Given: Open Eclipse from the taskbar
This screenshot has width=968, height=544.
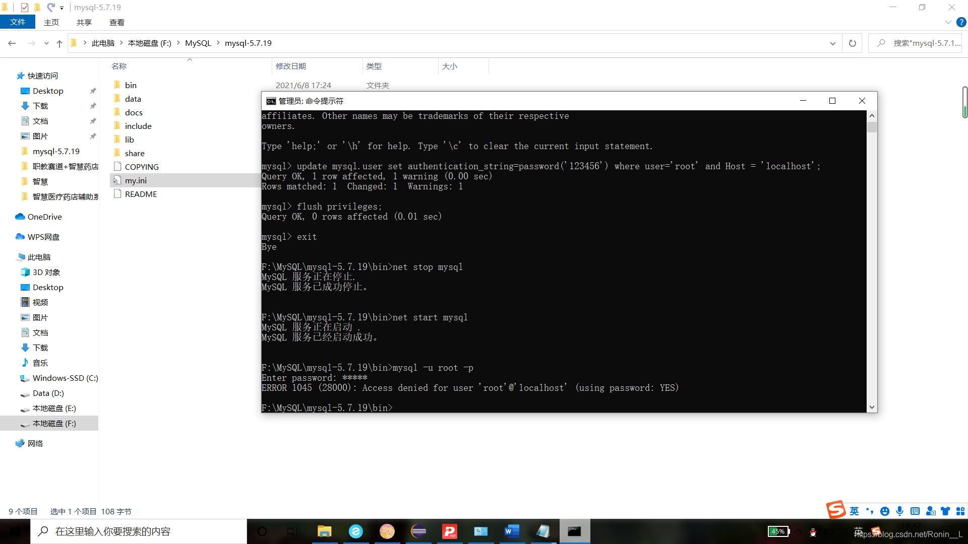Looking at the screenshot, I should [418, 531].
